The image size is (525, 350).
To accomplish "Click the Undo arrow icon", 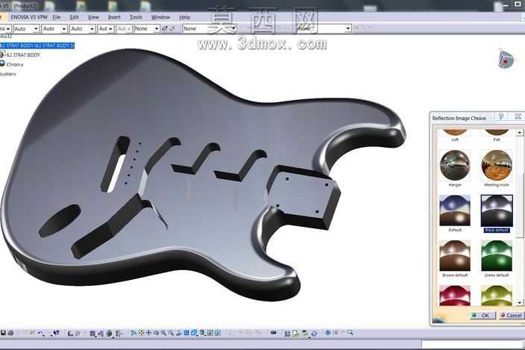I will (40, 333).
